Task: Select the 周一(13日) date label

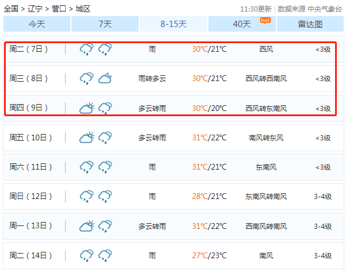Action: click(31, 226)
